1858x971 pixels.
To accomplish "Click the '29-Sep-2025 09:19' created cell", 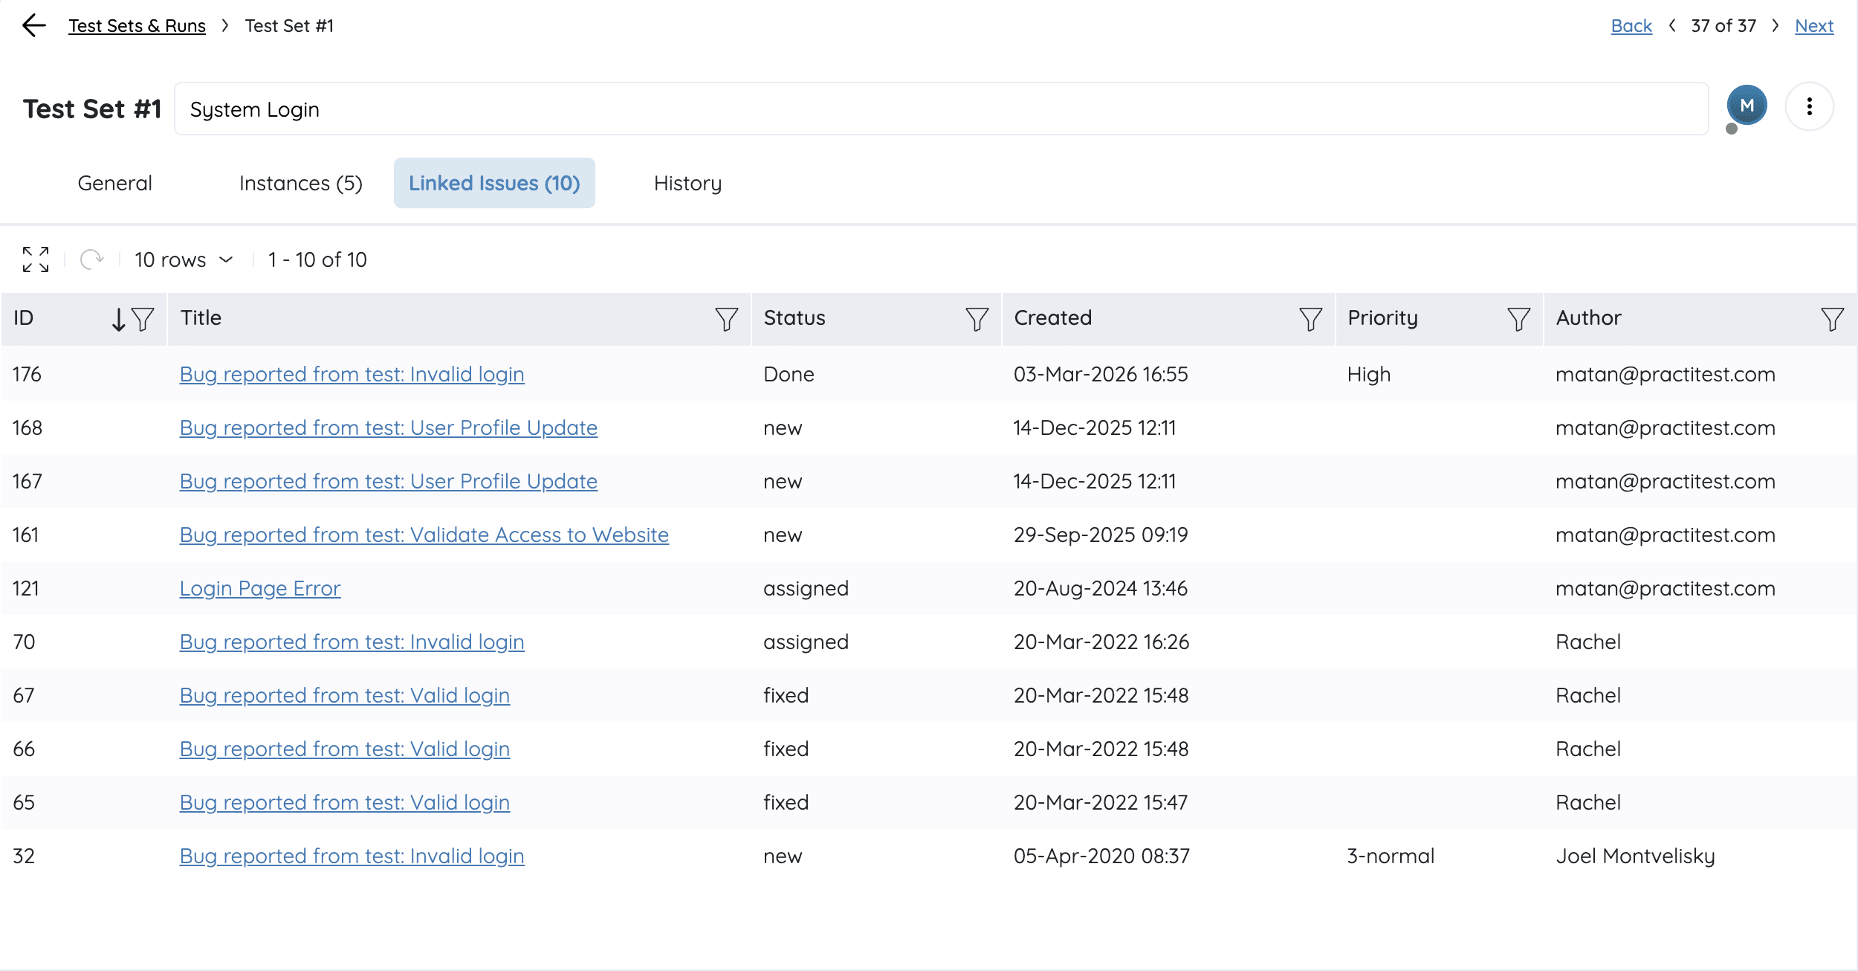I will (x=1100, y=535).
